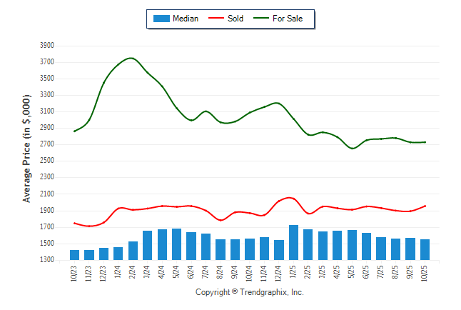This screenshot has height=310, width=461.
Task: Toggle the For Sale series legend label
Action: click(288, 19)
